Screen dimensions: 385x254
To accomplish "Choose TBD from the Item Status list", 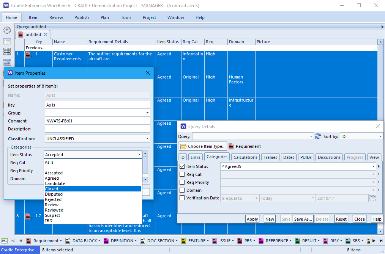I will point(93,221).
